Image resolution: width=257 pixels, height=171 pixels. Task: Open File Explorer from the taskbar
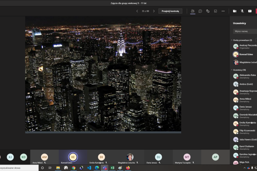pos(58,168)
